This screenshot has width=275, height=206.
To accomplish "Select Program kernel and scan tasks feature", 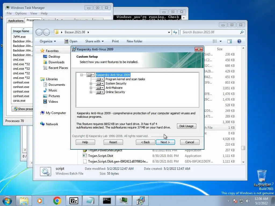I will [x=125, y=79].
